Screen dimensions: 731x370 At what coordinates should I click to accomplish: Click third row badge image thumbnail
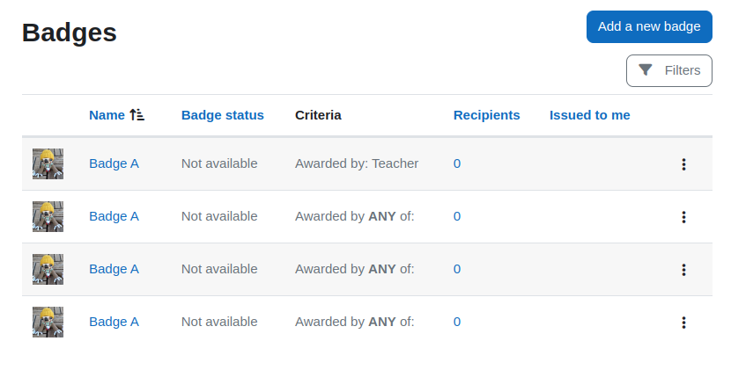(x=48, y=270)
